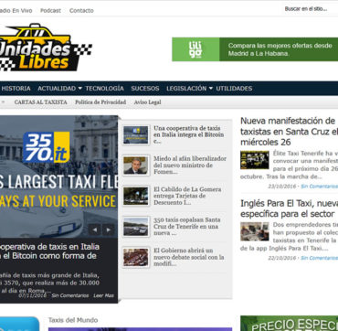Advance slider with right arrow button
The width and height of the screenshot is (338, 331).
109,230
